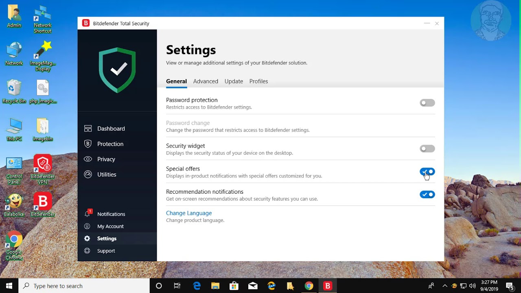
Task: Open the Action Center notifications
Action: [x=510, y=286]
